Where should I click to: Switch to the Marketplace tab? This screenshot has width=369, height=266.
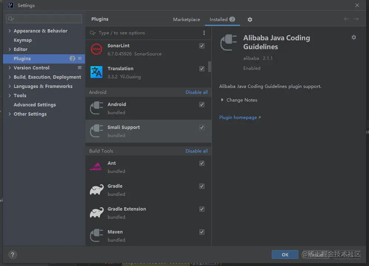pos(186,20)
